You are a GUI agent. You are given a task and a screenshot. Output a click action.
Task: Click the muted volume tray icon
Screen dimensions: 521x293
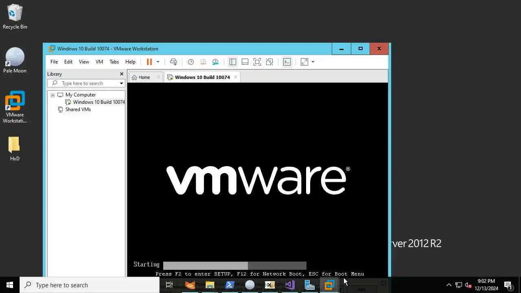click(468, 285)
